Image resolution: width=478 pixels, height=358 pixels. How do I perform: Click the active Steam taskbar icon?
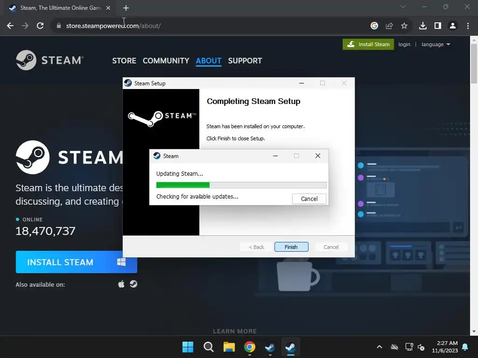(x=290, y=347)
